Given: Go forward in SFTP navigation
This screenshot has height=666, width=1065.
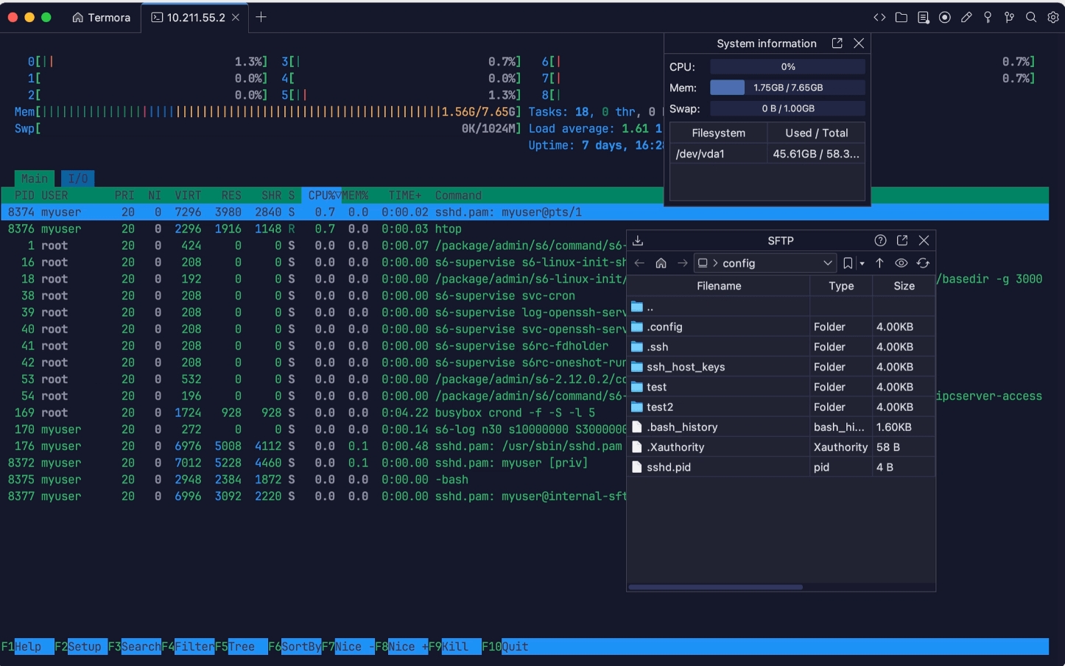Looking at the screenshot, I should point(683,263).
